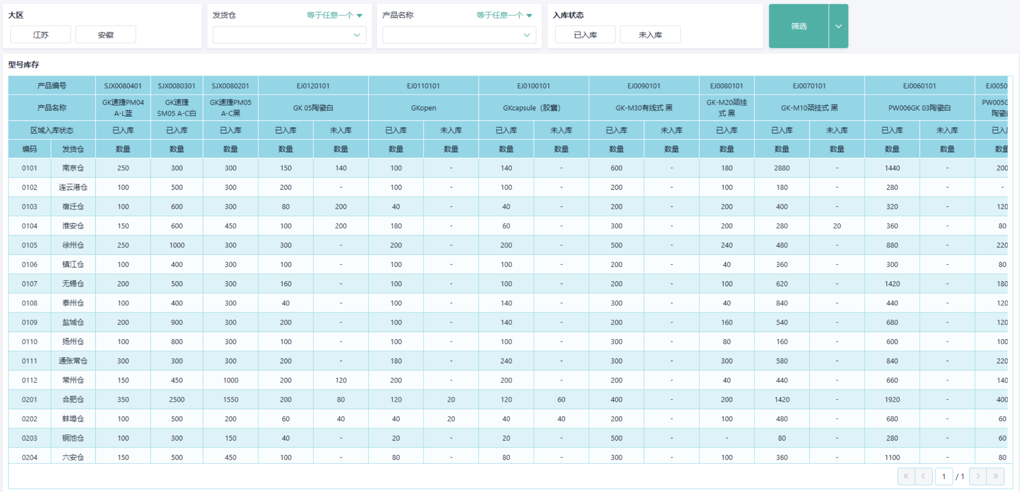Go to the previous page of results
The height and width of the screenshot is (492, 1020).
point(924,476)
